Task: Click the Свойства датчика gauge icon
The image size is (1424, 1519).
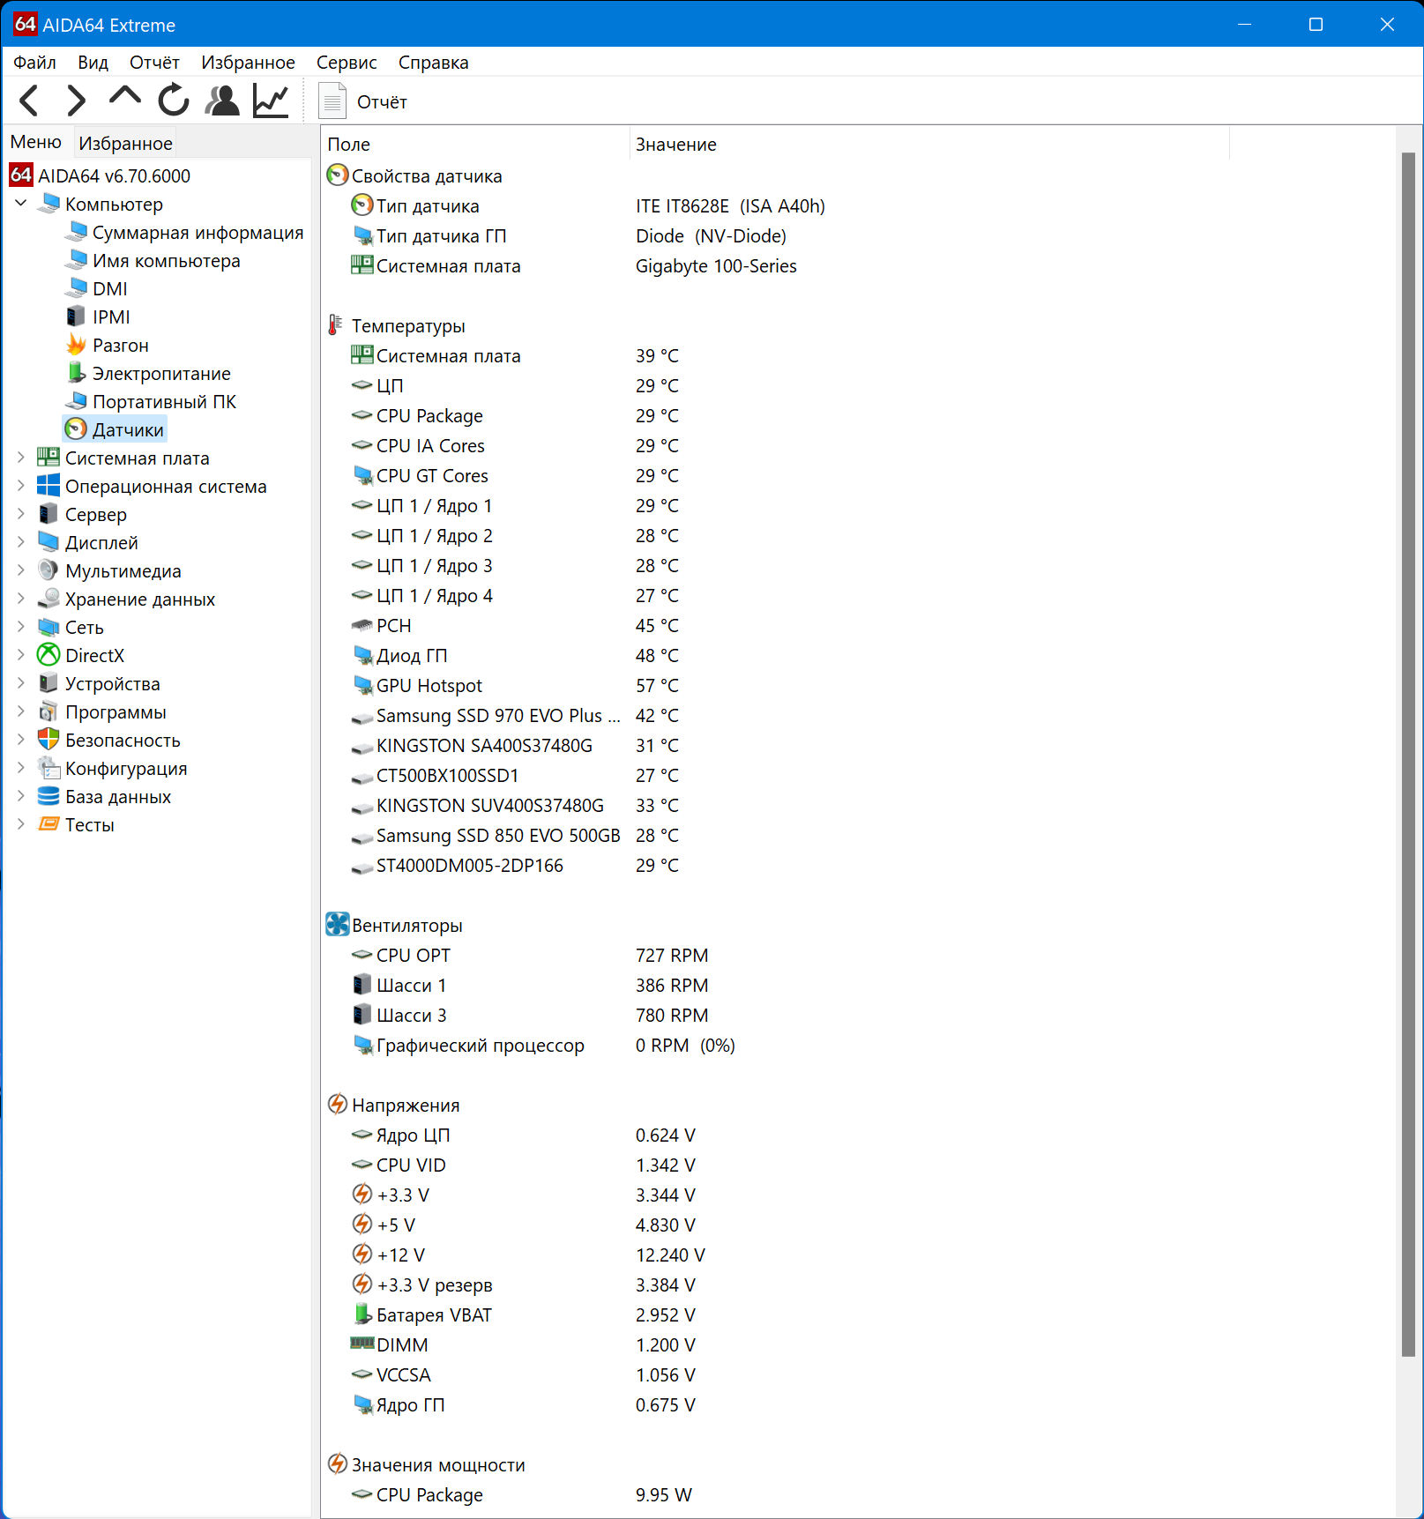Action: pyautogui.click(x=338, y=175)
